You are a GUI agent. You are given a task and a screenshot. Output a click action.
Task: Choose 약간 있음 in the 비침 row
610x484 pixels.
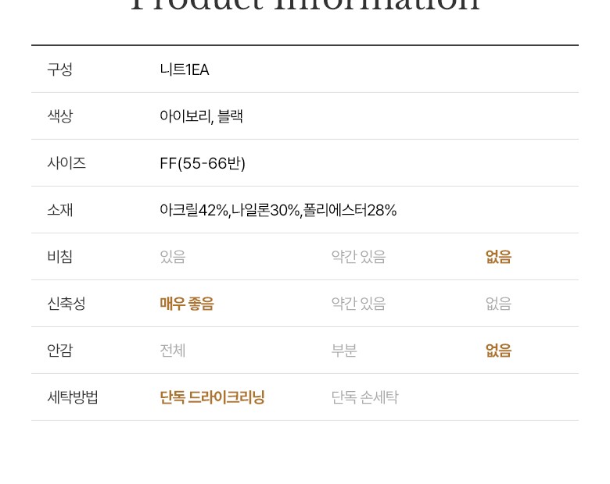point(358,257)
